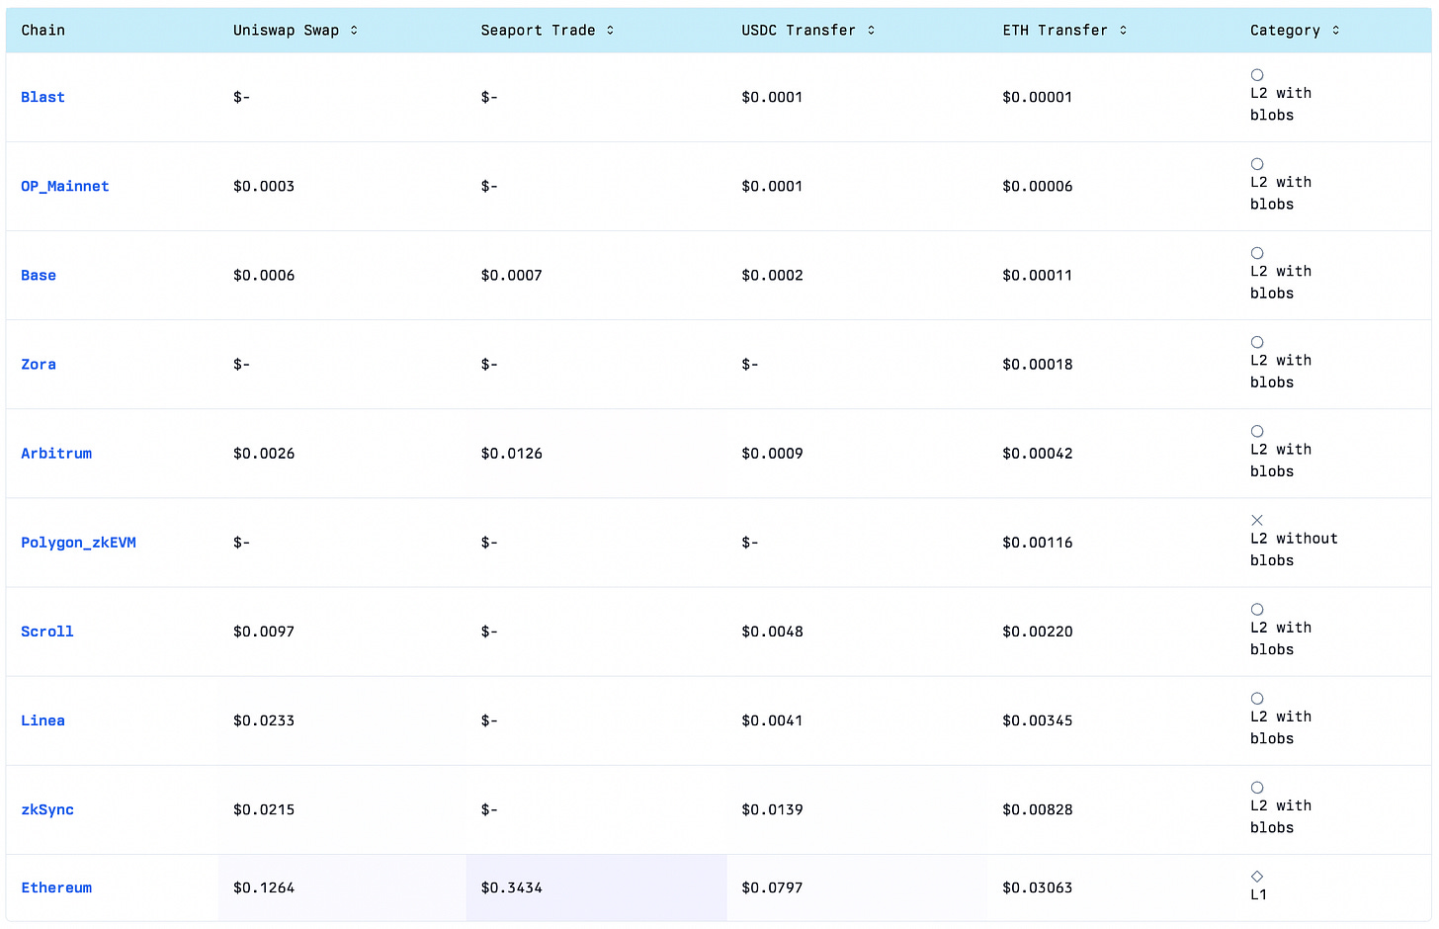Viewport: 1439px width, 929px height.
Task: Select the $0.0215 Uniswap Swap cell
Action: coord(342,809)
